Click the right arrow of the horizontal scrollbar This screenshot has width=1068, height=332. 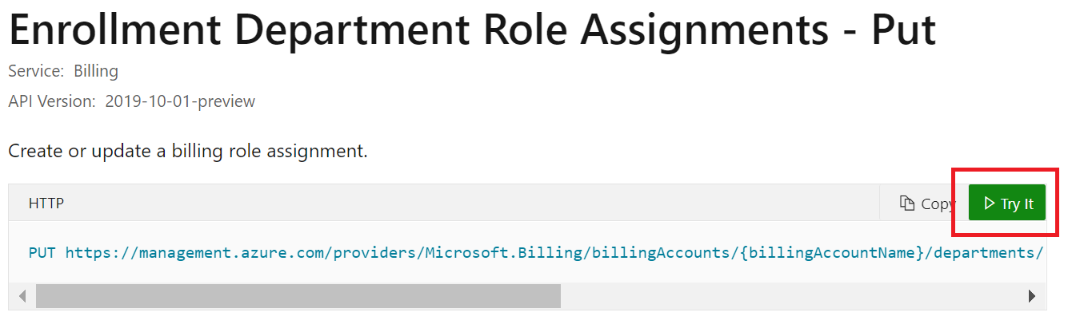(x=1032, y=296)
